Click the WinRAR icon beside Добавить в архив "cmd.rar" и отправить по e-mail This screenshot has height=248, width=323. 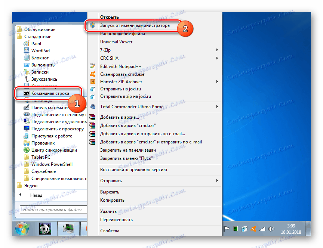pos(92,142)
